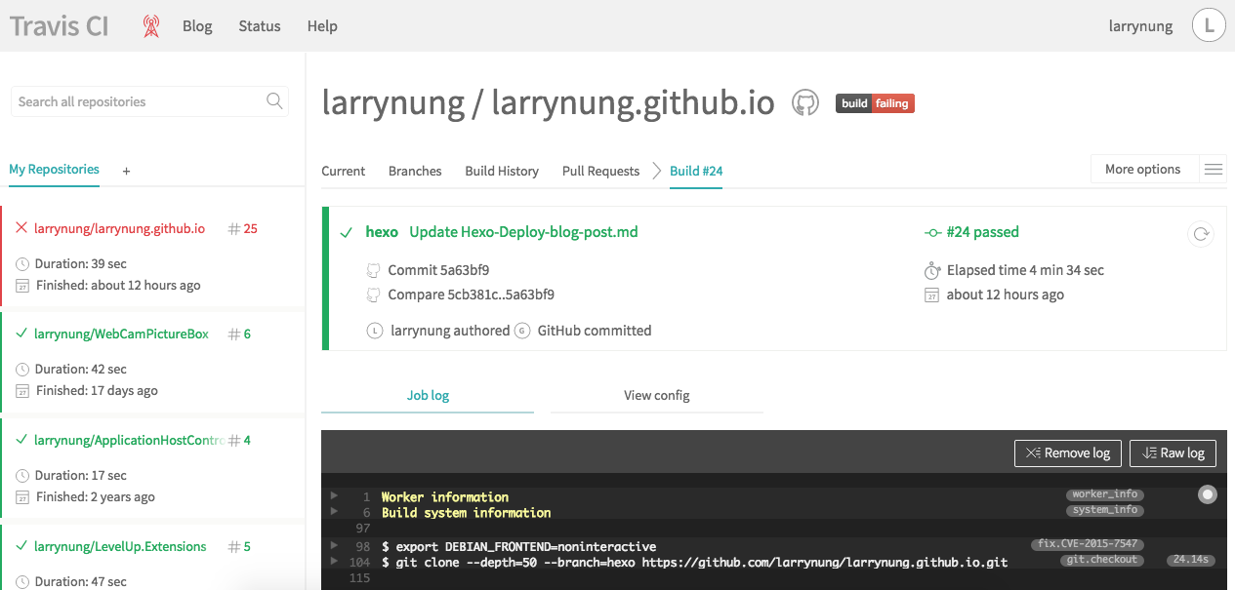Screen dimensions: 1235x590
Task: Click the GitHub icon beside Commit 5a63bf9
Action: click(x=373, y=270)
